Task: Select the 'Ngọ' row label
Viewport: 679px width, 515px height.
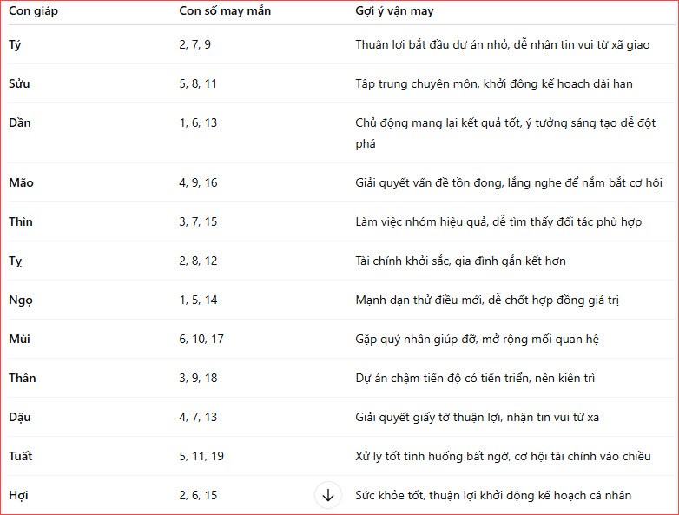Action: coord(20,300)
